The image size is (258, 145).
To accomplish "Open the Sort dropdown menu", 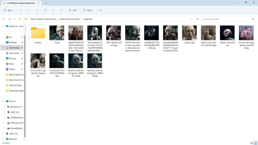I will pos(74,10).
